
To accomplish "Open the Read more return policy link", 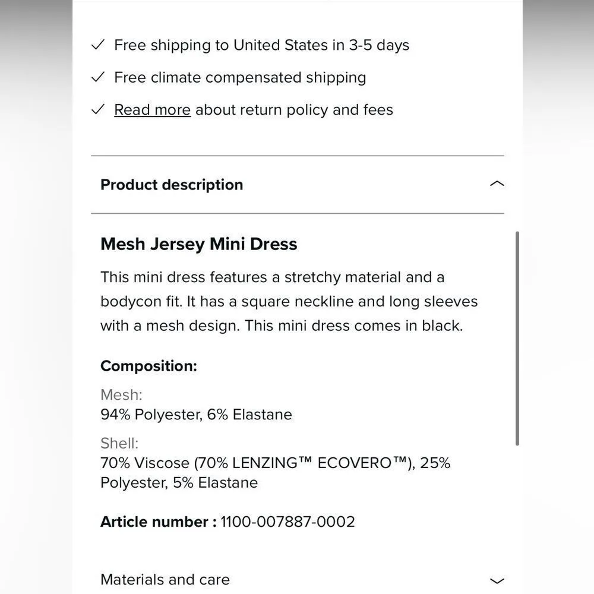I will pos(152,110).
